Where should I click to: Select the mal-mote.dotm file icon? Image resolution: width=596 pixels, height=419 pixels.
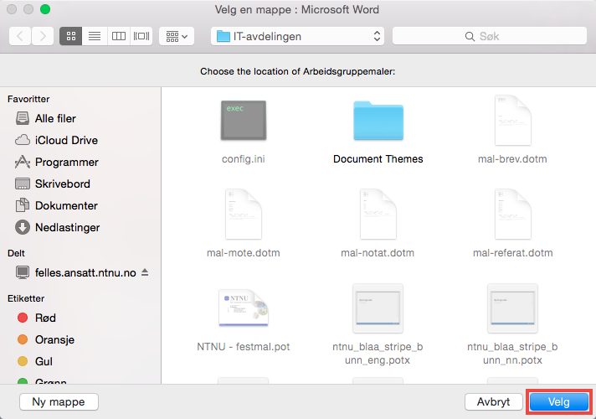(244, 215)
